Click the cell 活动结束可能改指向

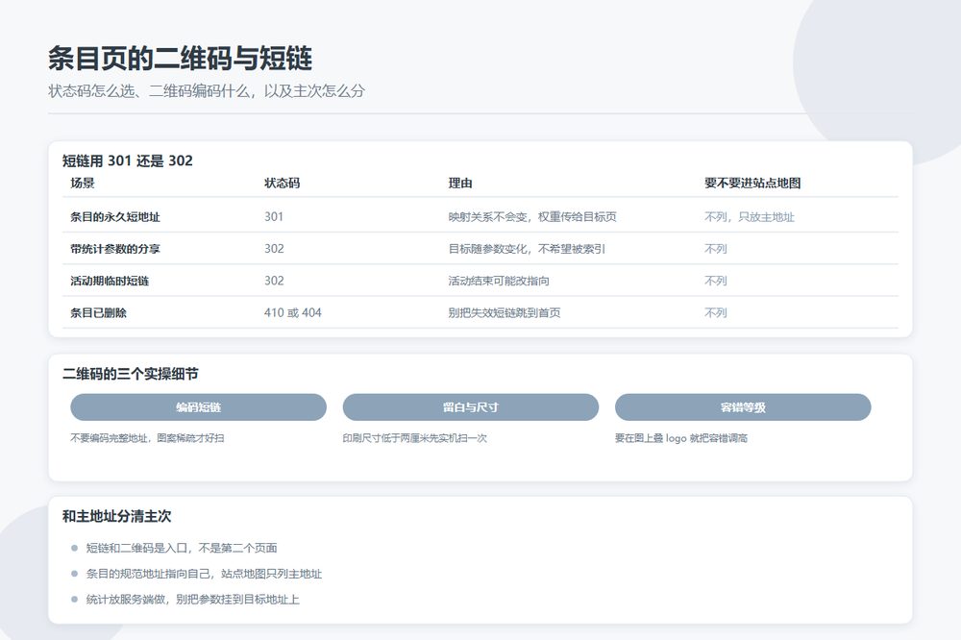(498, 281)
